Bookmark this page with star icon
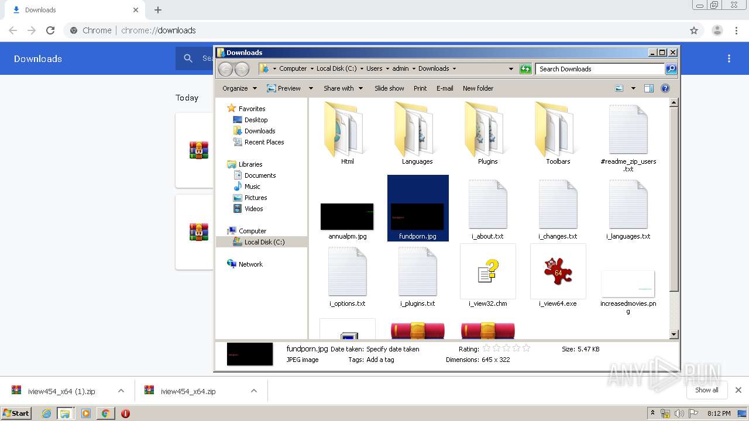 click(x=694, y=30)
